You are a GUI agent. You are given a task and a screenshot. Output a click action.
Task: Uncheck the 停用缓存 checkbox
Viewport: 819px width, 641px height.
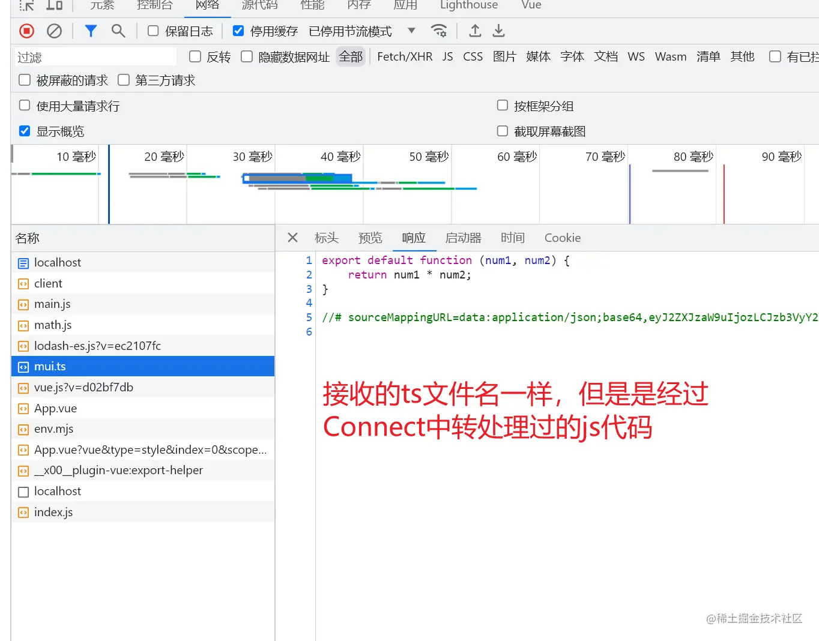coord(238,31)
